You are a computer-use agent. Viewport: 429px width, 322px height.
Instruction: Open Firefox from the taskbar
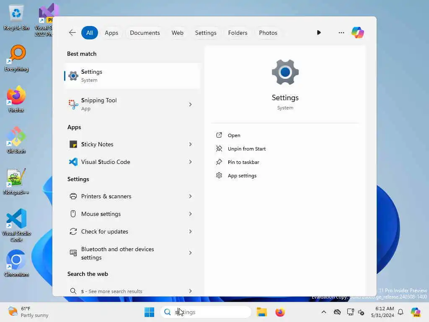pyautogui.click(x=280, y=312)
